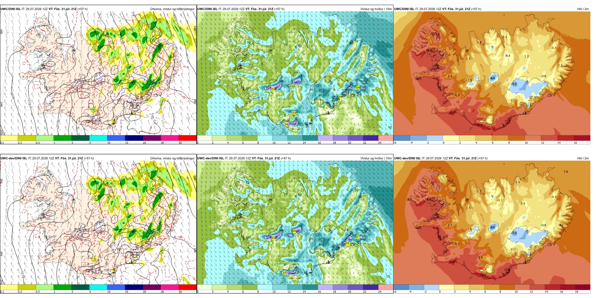Click the dark red 16 swatch in top temperature legend

pos(582,138)
